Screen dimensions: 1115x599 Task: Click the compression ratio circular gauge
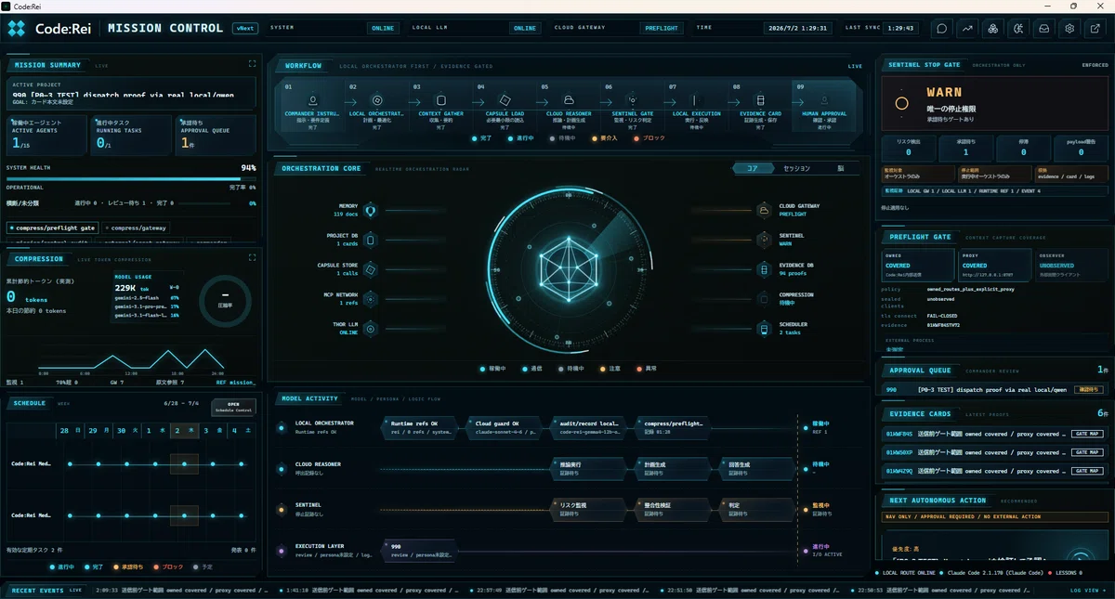point(225,301)
